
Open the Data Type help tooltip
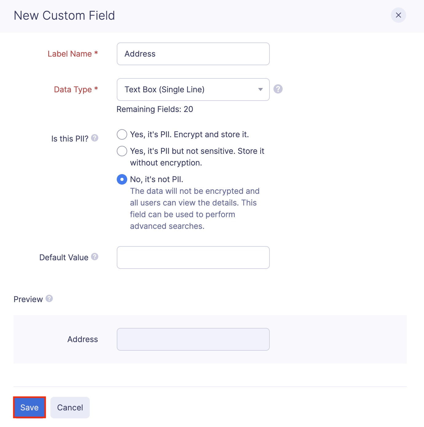click(277, 89)
